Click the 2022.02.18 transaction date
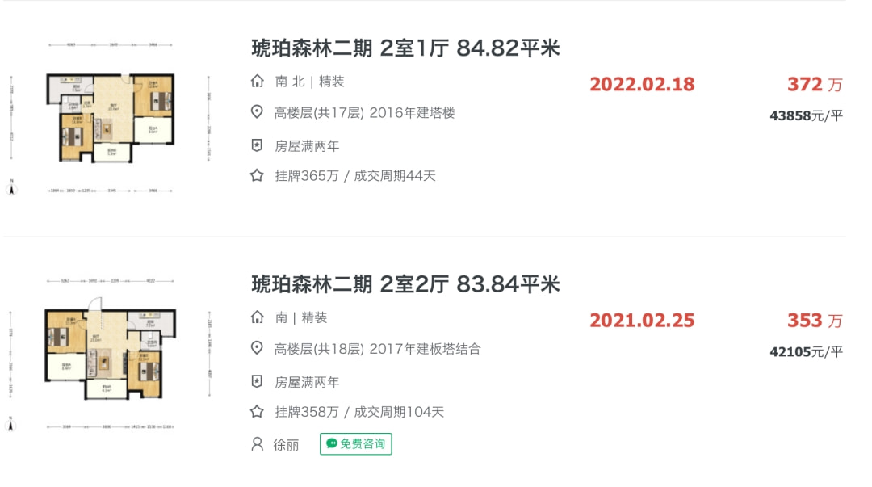872x487 pixels. (643, 84)
